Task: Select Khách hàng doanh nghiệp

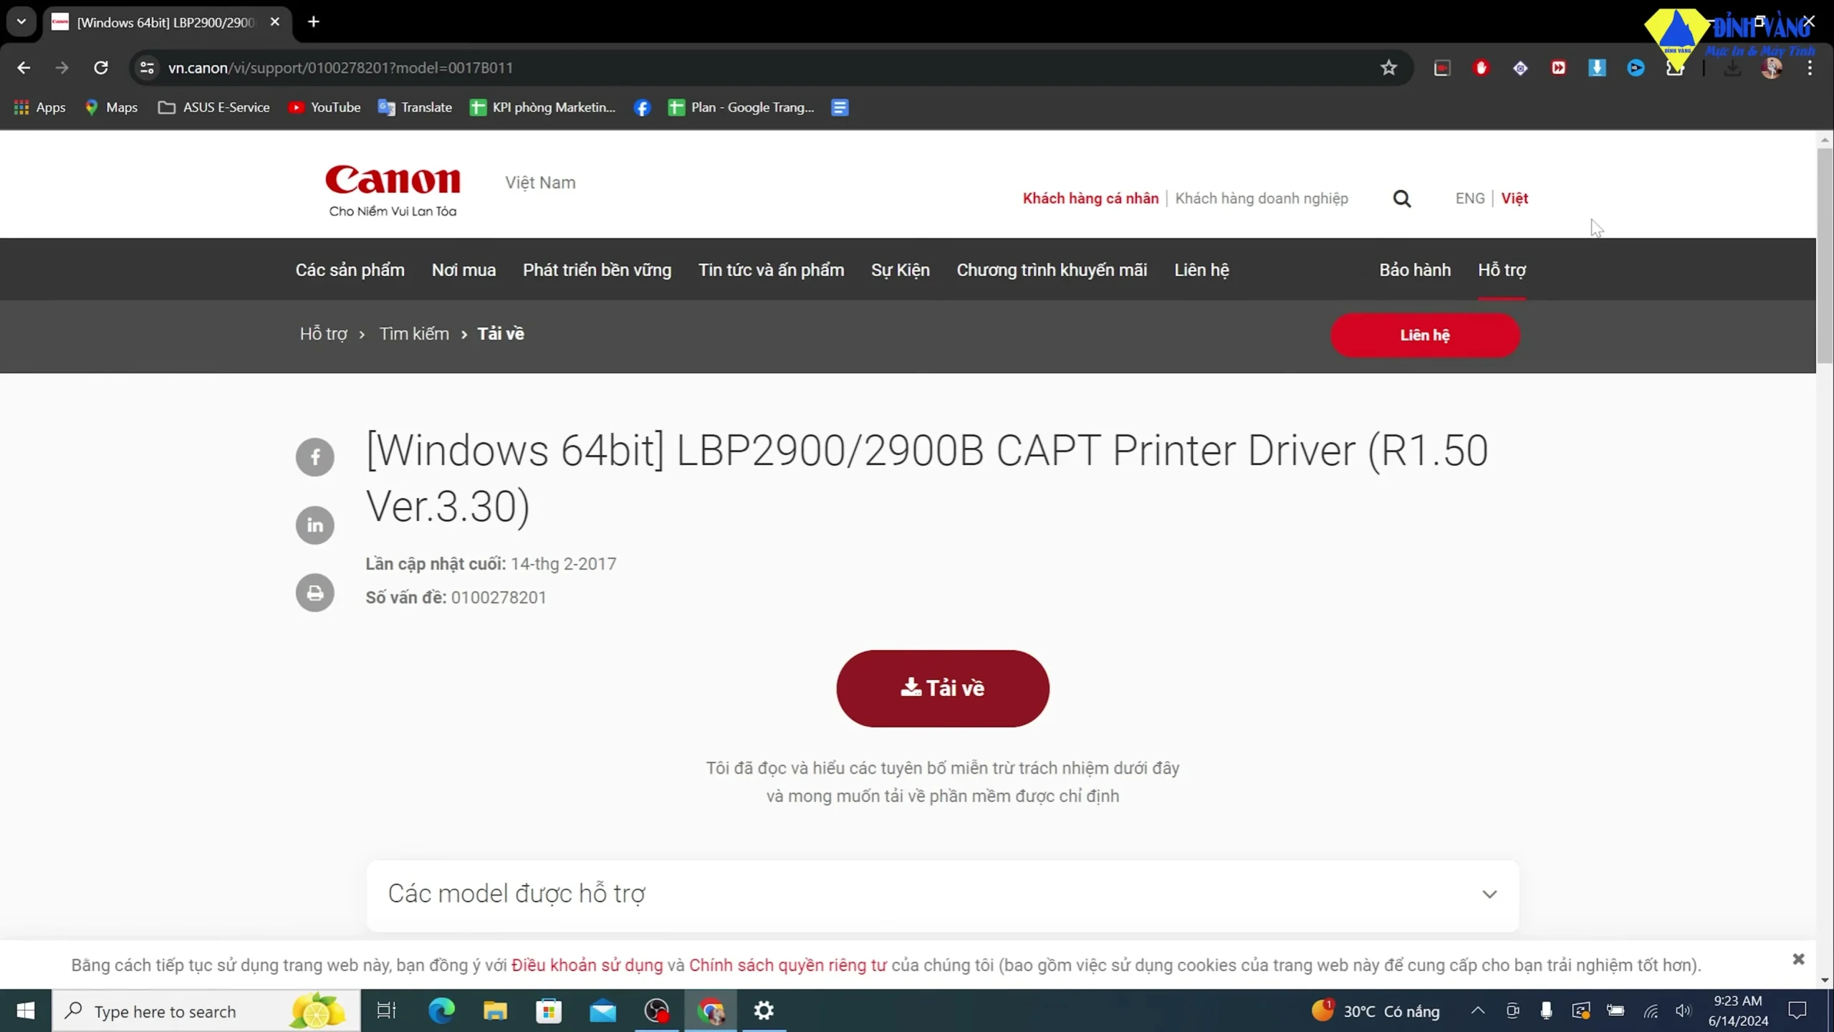Action: pyautogui.click(x=1262, y=199)
